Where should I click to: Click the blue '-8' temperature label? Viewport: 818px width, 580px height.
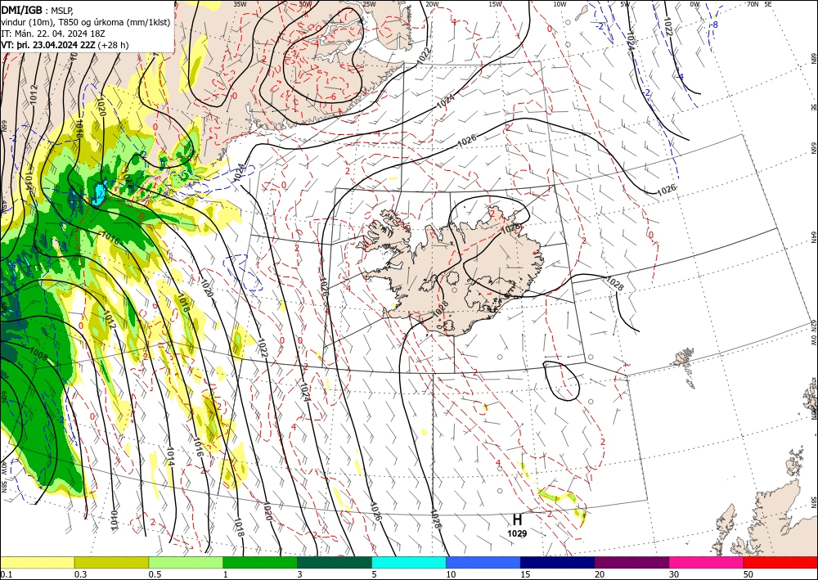(x=714, y=25)
